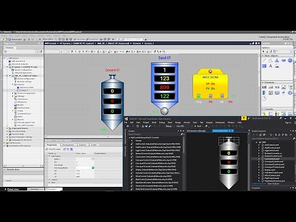Image resolution: width=296 pixels, height=222 pixels.
Task: Switch to the Texts tab
Action: pos(94,145)
